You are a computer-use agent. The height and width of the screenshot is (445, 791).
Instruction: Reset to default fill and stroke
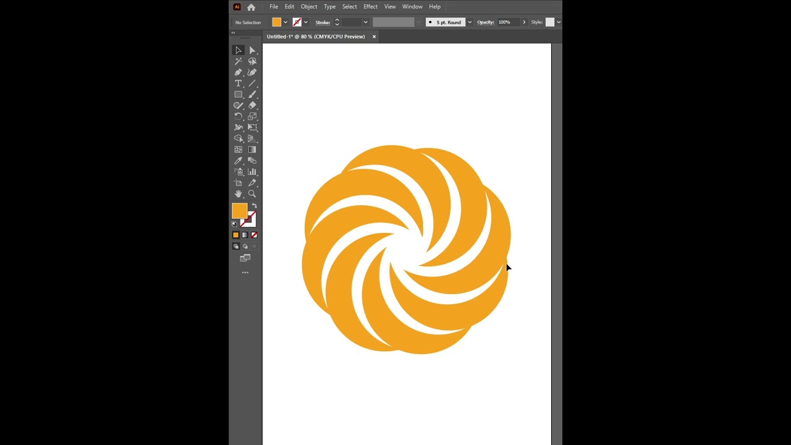(234, 224)
